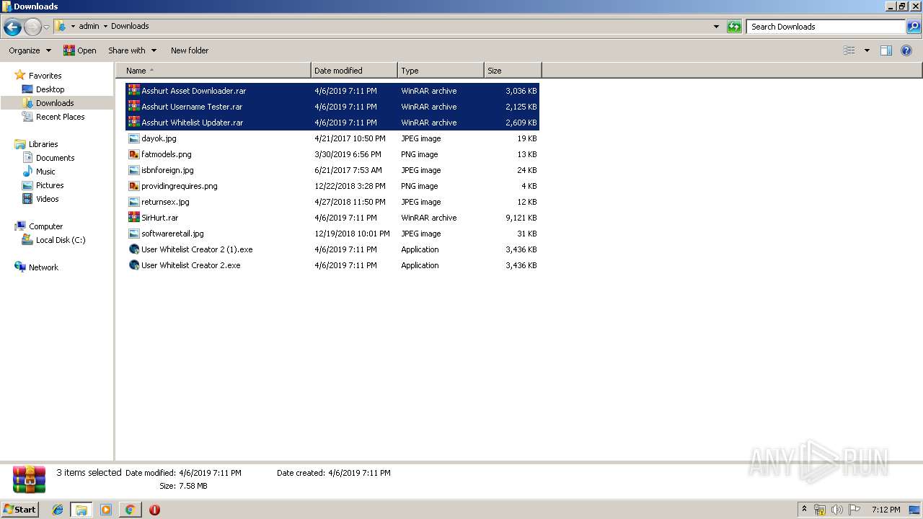
Task: Select Network in navigation pane
Action: (x=43, y=267)
